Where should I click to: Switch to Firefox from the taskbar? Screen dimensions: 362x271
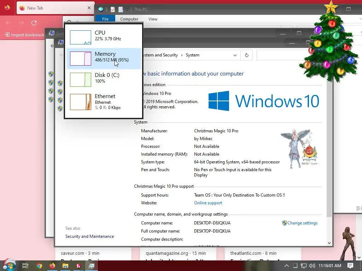52,266
